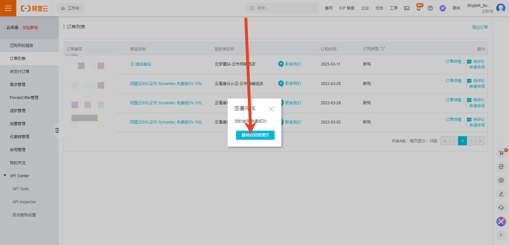Click the Alibaba Cloud logo

point(34,8)
